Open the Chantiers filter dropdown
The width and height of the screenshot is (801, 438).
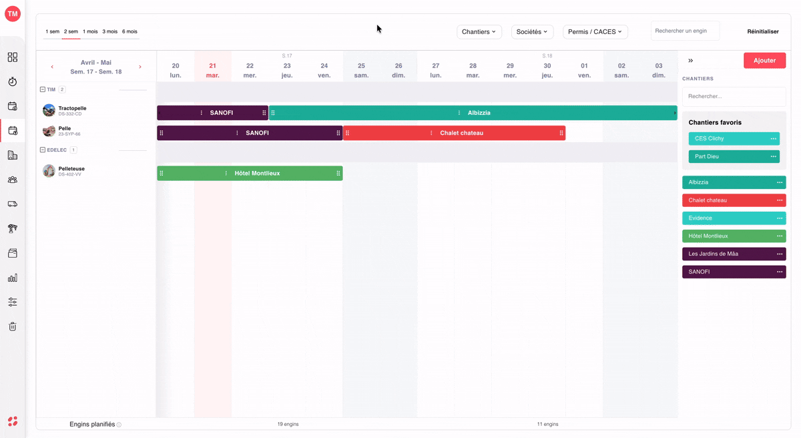coord(479,31)
